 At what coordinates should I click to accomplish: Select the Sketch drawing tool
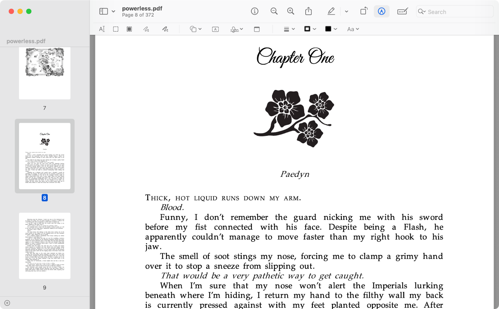pyautogui.click(x=146, y=29)
